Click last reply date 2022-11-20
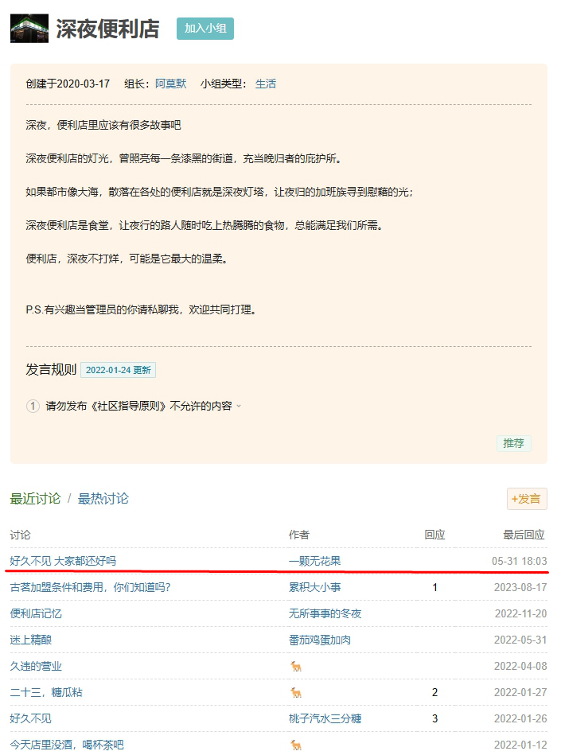 [520, 613]
